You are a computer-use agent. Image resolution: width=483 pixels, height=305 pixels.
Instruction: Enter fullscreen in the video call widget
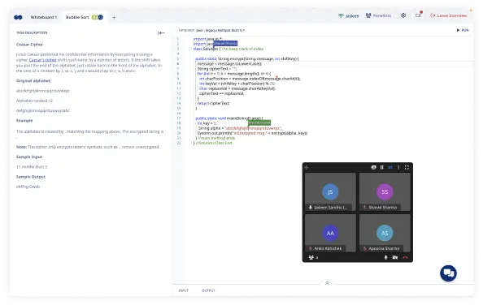coord(407,167)
